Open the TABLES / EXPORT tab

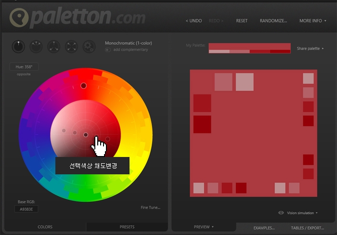[x=308, y=228]
